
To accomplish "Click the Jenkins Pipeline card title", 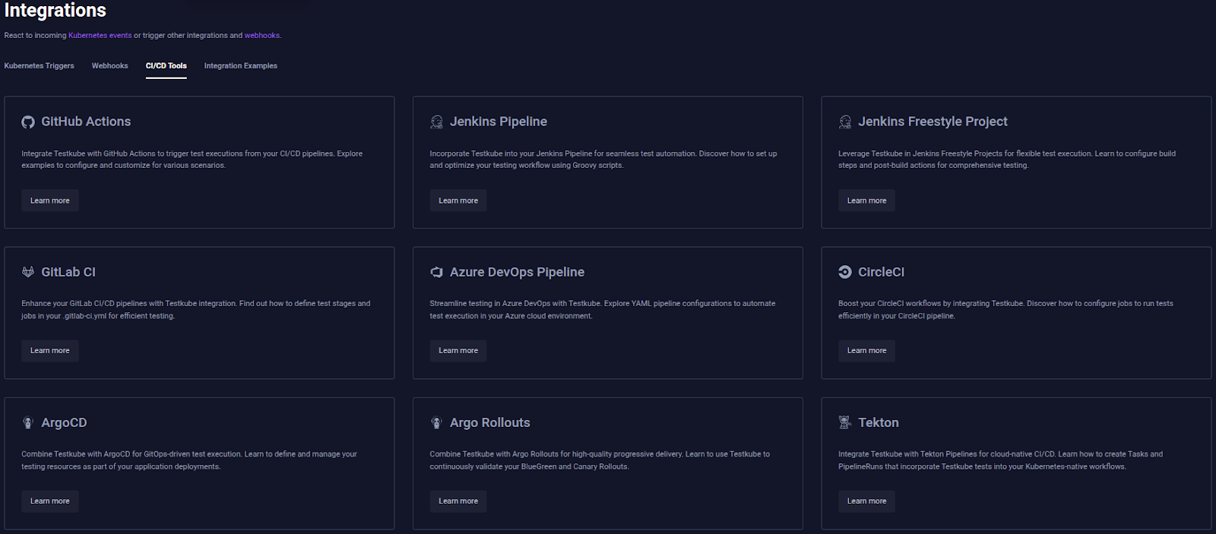I will click(499, 122).
